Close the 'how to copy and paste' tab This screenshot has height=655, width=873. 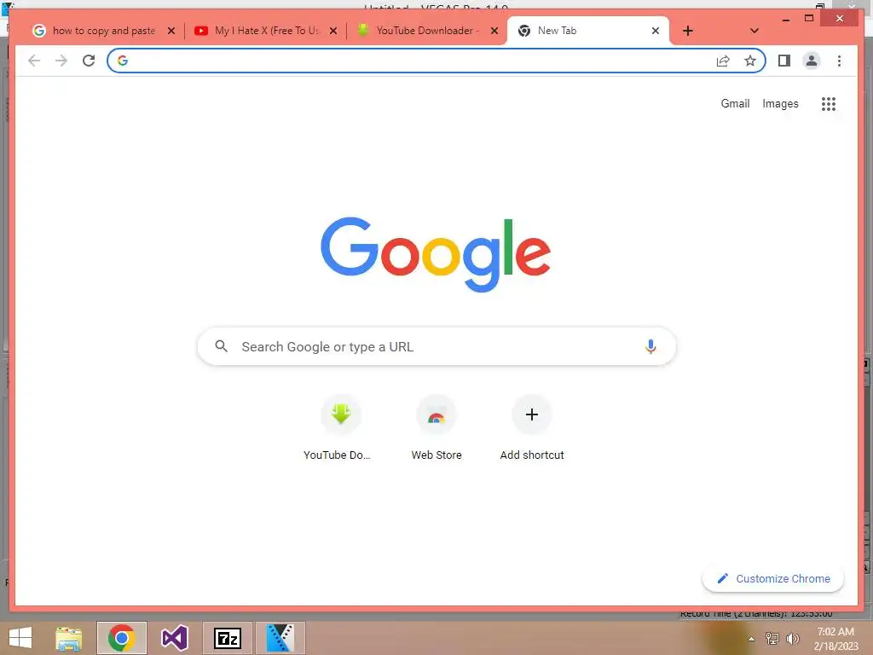point(171,31)
